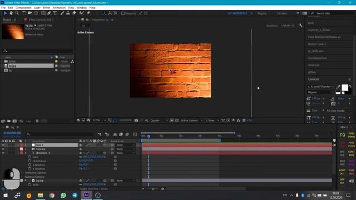Open the parent None dropdown for Camera
The height and width of the screenshot is (200, 356).
(x=125, y=149)
